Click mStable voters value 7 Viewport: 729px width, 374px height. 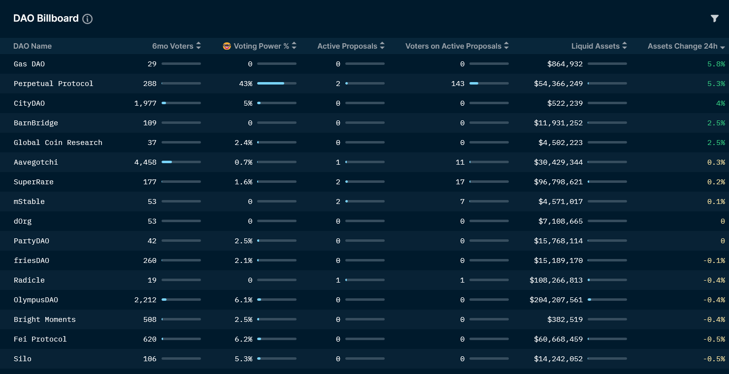462,201
